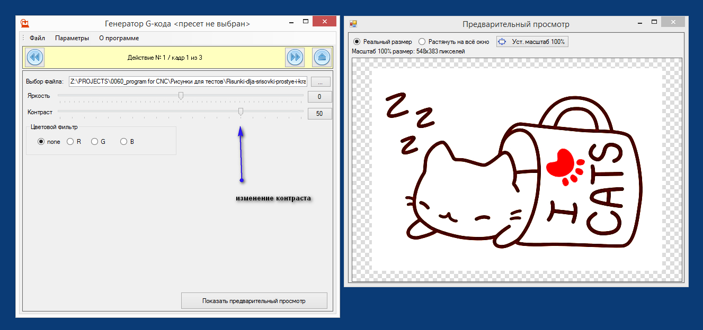The width and height of the screenshot is (703, 330).
Task: Choose Растянуть на всё окно option
Action: [x=454, y=41]
